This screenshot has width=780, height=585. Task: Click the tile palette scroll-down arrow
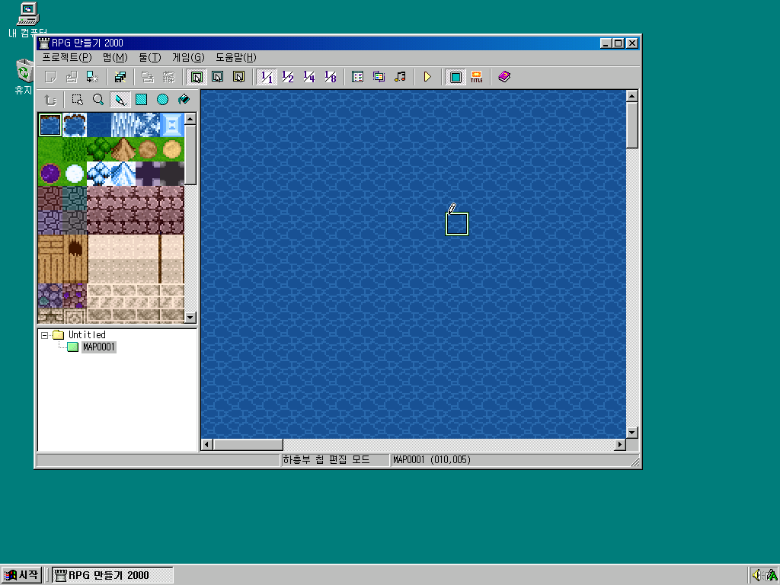tap(190, 317)
